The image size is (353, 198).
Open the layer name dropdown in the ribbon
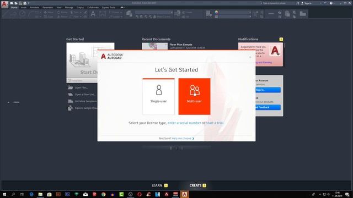point(154,12)
